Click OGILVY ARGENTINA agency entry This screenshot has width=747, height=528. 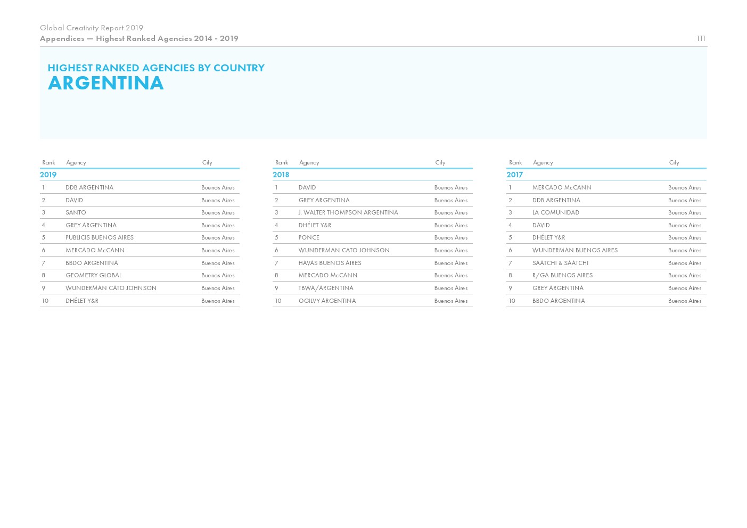327,301
